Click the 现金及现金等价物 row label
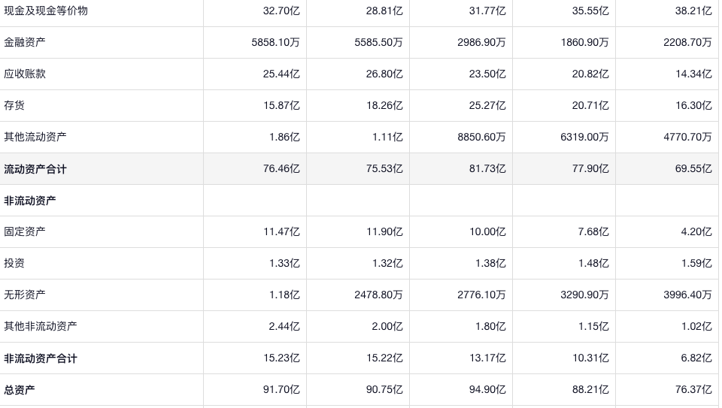722x408 pixels. pyautogui.click(x=46, y=11)
